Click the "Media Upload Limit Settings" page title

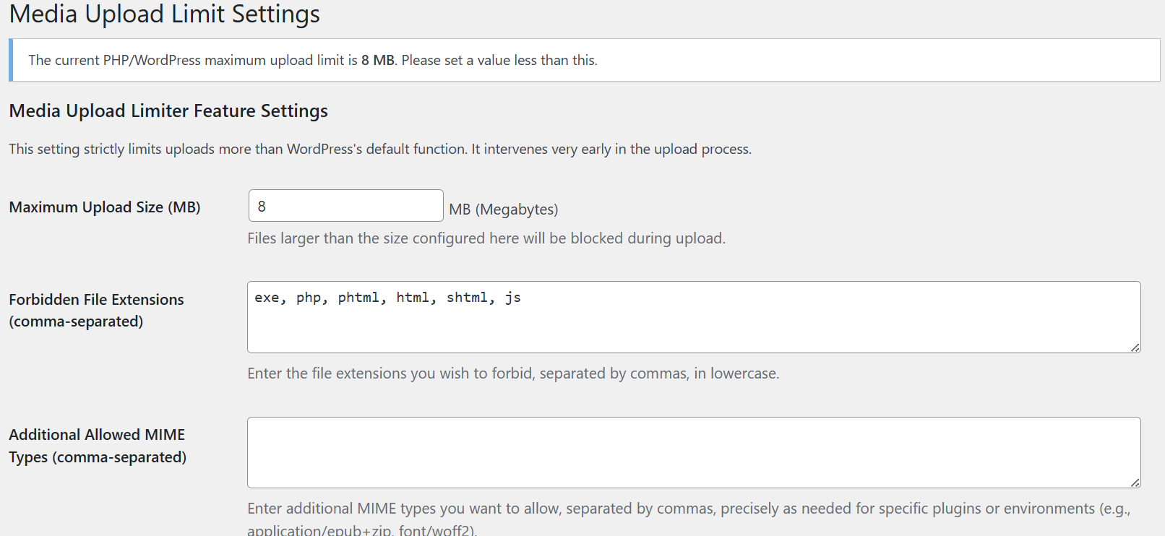point(164,14)
